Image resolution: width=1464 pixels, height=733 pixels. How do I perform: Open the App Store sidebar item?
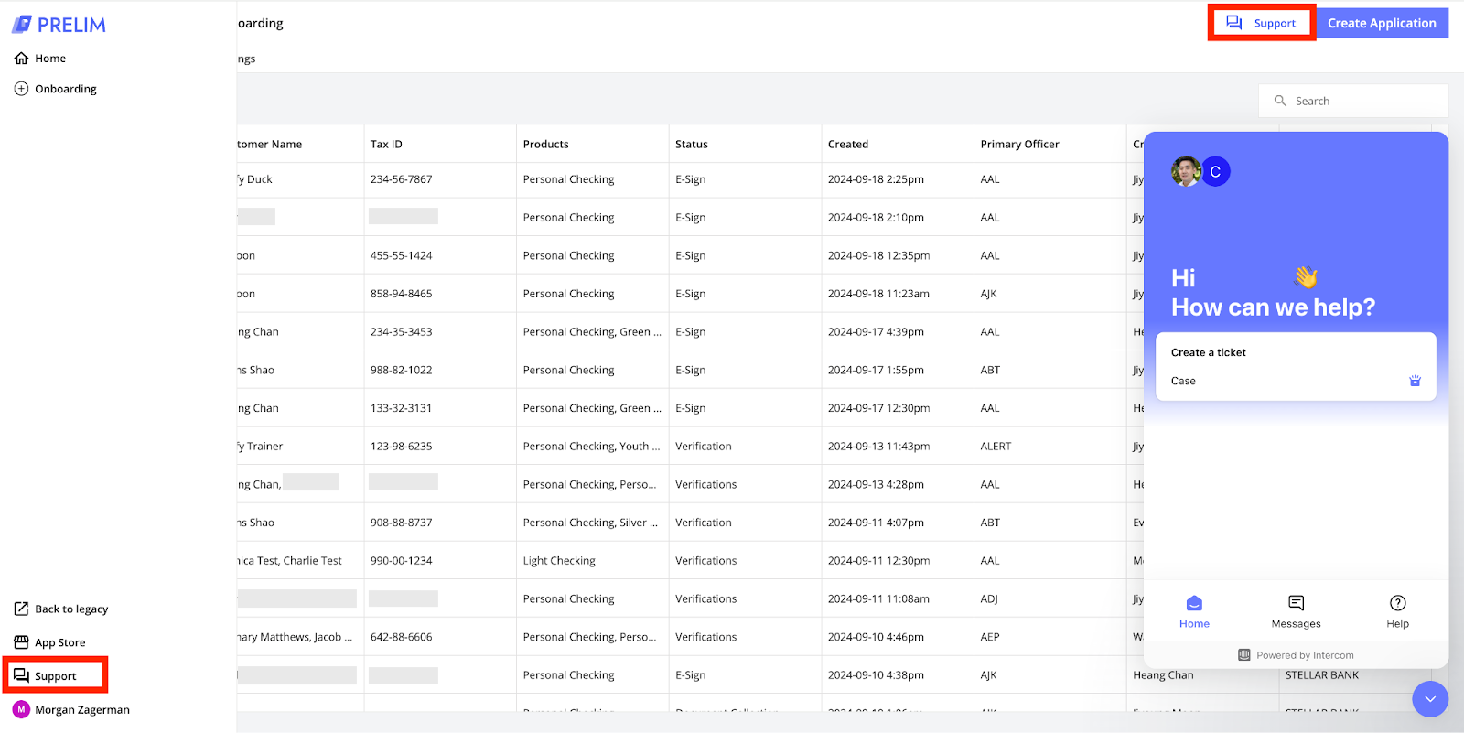[x=50, y=643]
